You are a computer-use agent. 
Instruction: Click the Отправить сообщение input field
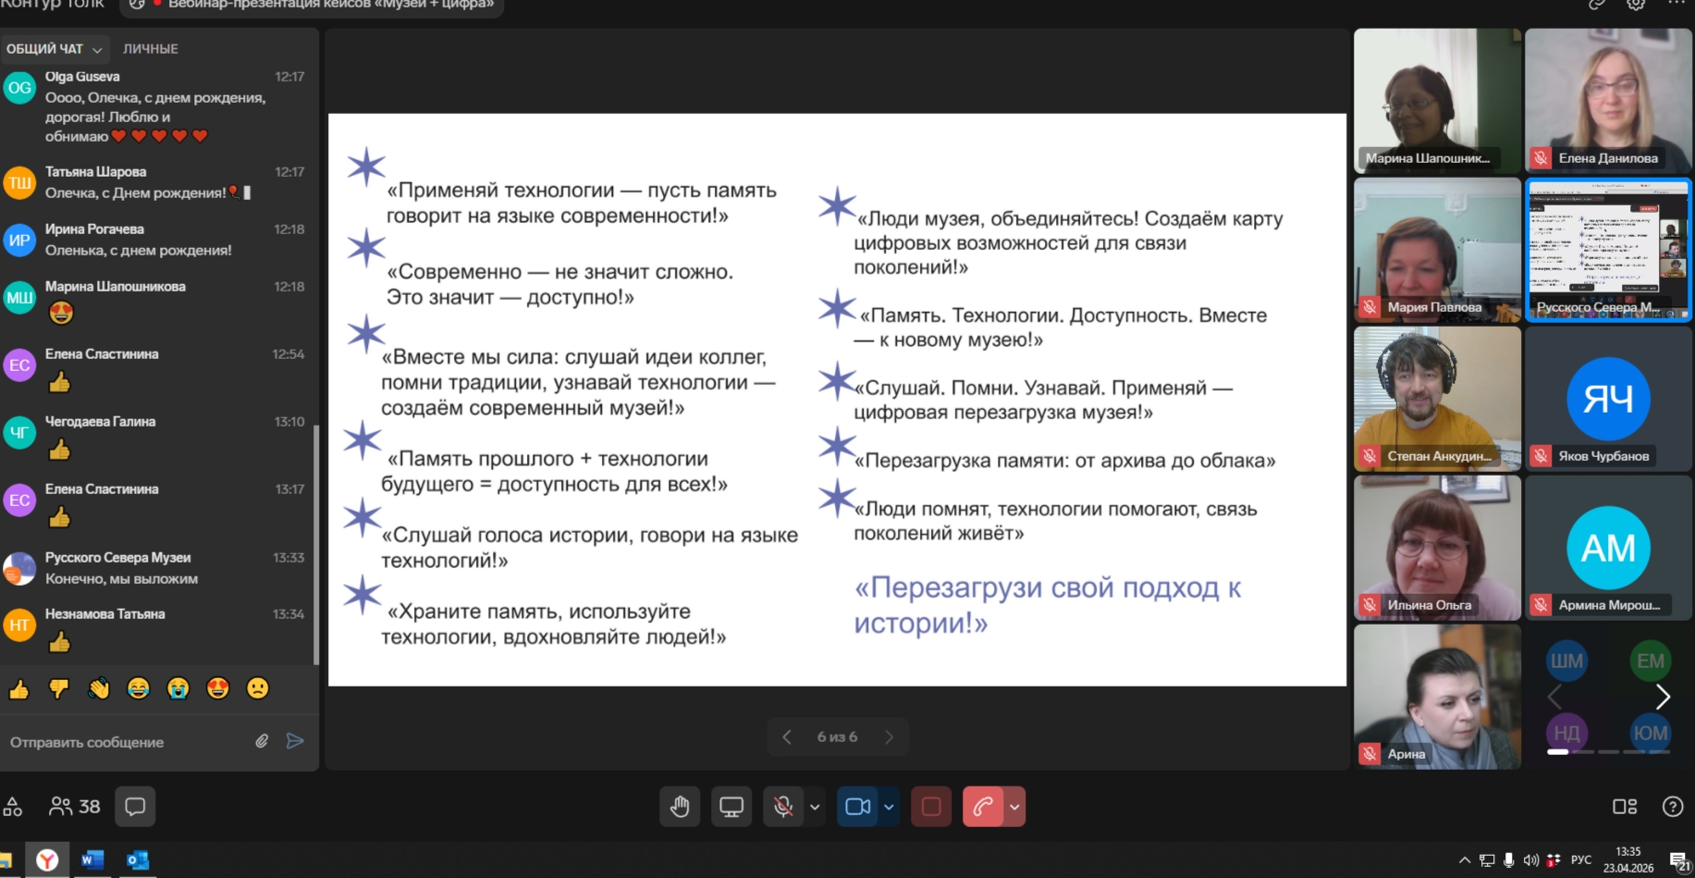click(x=125, y=742)
